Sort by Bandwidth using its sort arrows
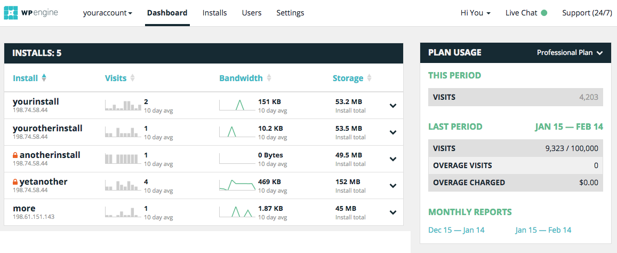 [269, 78]
